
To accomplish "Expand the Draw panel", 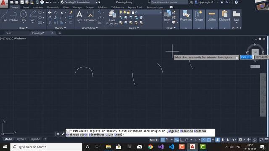I will pyautogui.click(x=23, y=28).
